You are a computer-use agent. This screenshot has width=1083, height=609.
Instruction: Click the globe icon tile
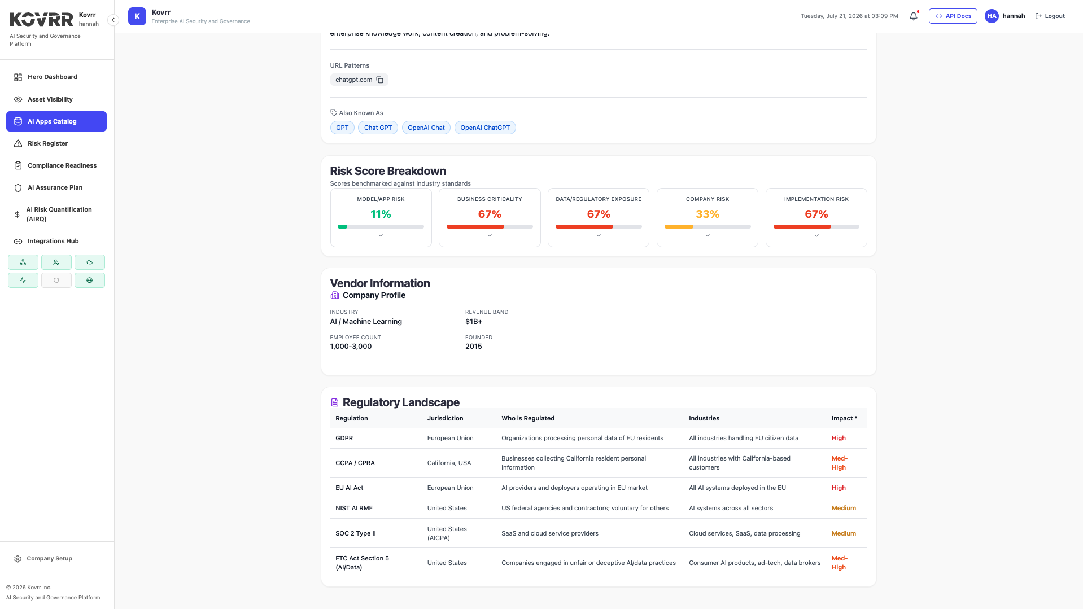click(90, 281)
